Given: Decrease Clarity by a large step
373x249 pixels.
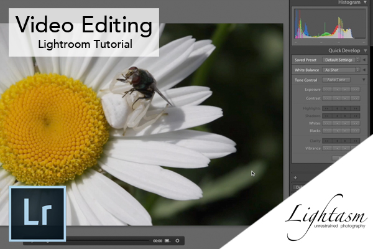Looking at the screenshot, I should point(327,141).
